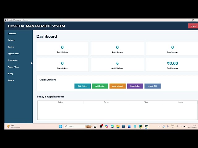198x148 pixels.
Task: Show hidden system tray icons
Action: click(x=159, y=126)
